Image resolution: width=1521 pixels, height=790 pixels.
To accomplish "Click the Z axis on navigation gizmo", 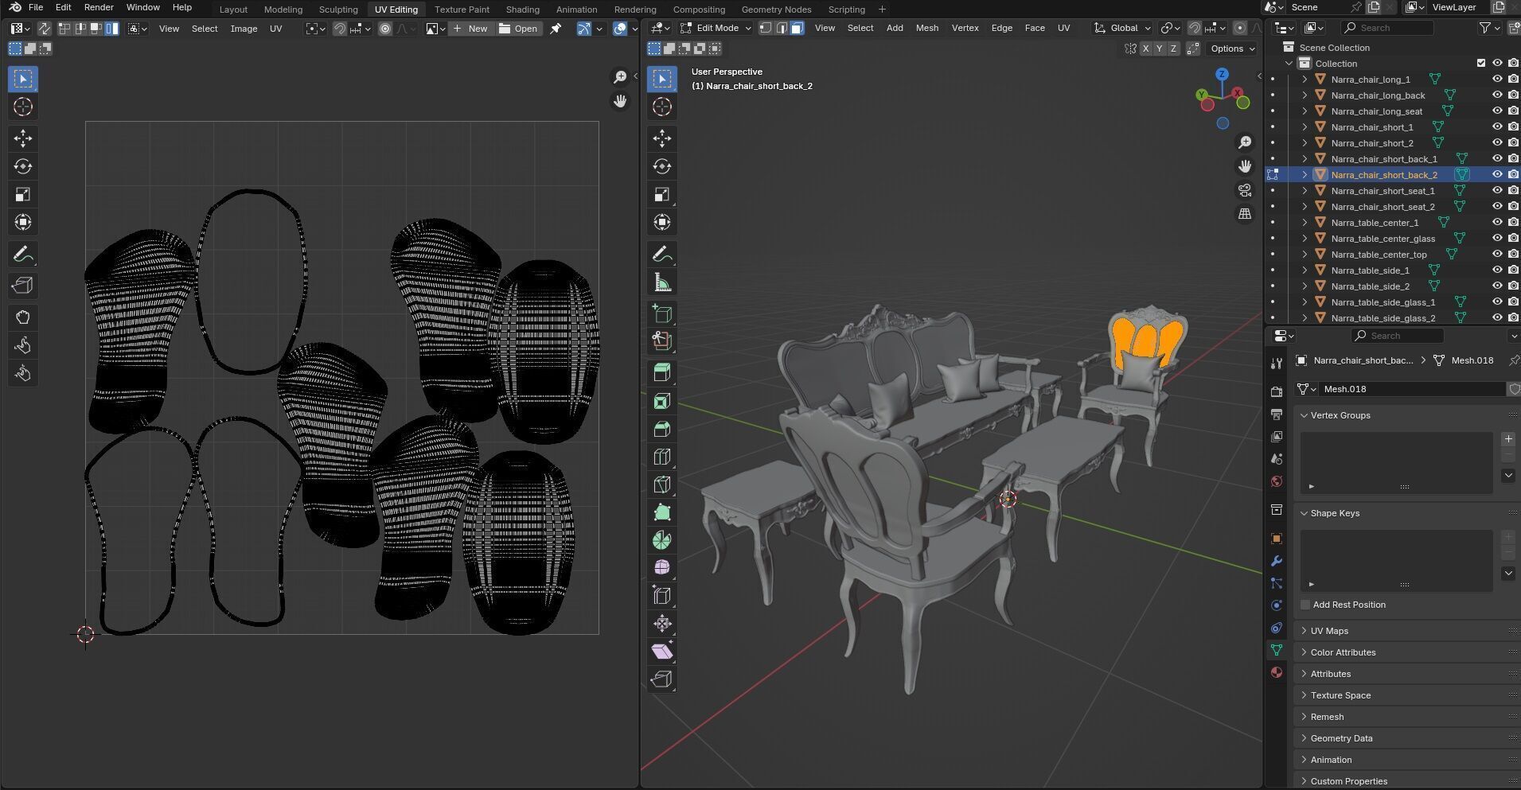I will (x=1222, y=74).
